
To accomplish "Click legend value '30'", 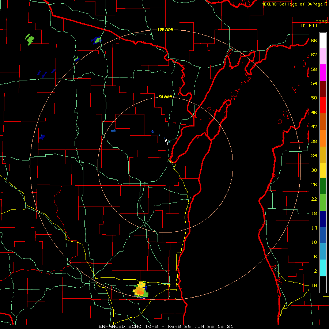I will click(x=314, y=170).
